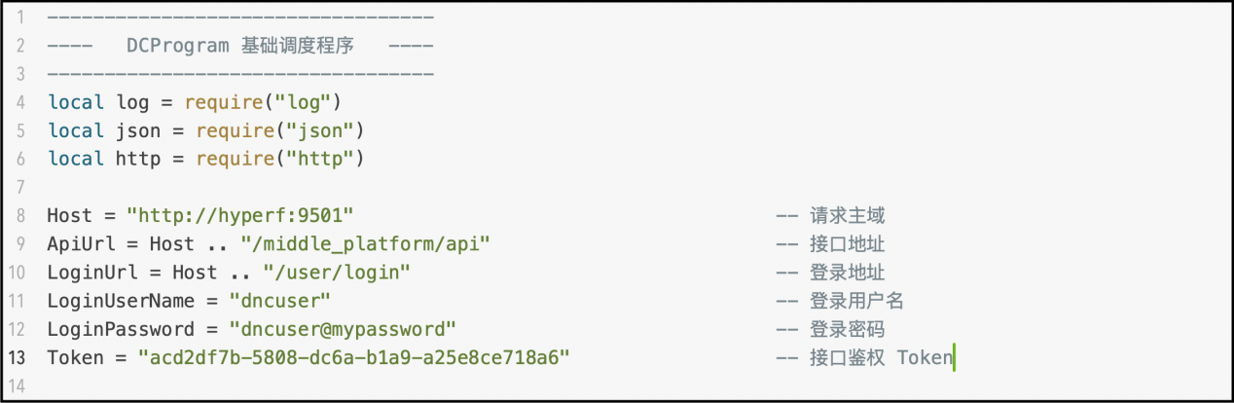Click line number 8 in the gutter
Screen dimensions: 1234x403
point(21,216)
